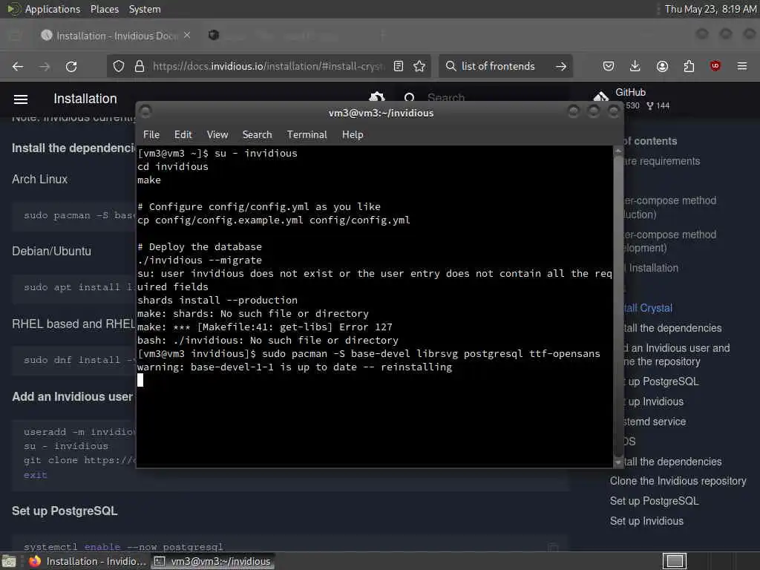Click the Arch Linux heading
Screen dimensions: 760x570
pyautogui.click(x=40, y=180)
